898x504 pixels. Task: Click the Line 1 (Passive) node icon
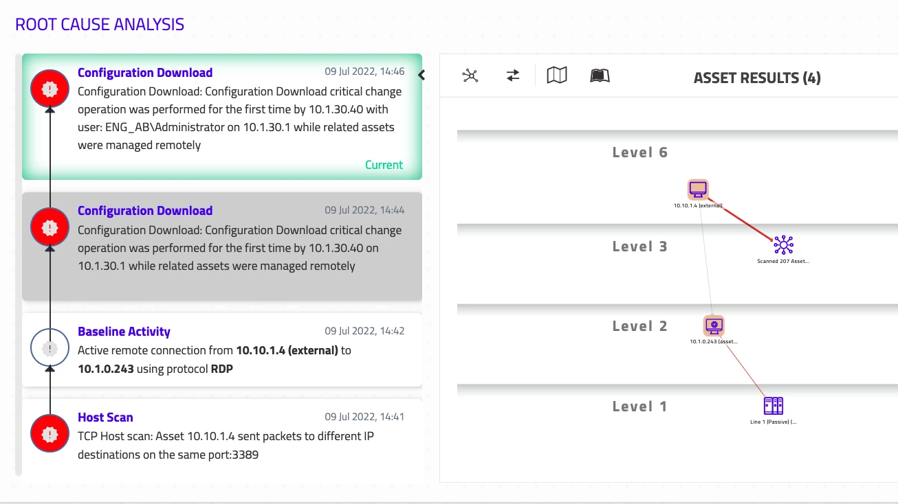(774, 405)
